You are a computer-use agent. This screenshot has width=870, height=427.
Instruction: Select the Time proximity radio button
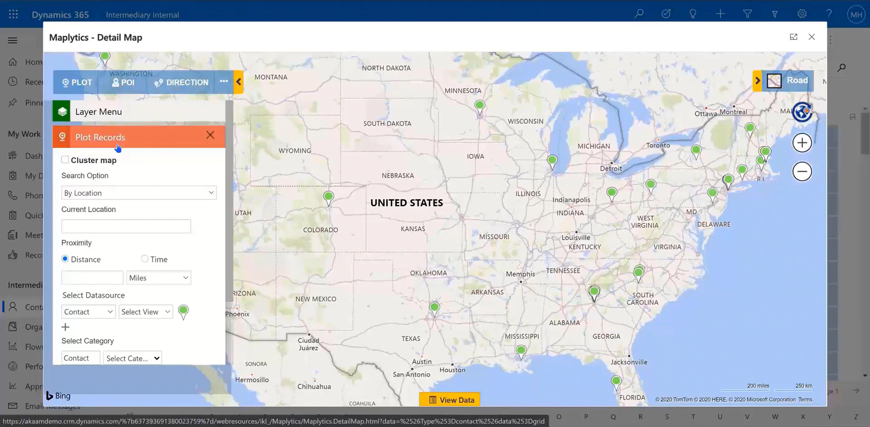145,259
